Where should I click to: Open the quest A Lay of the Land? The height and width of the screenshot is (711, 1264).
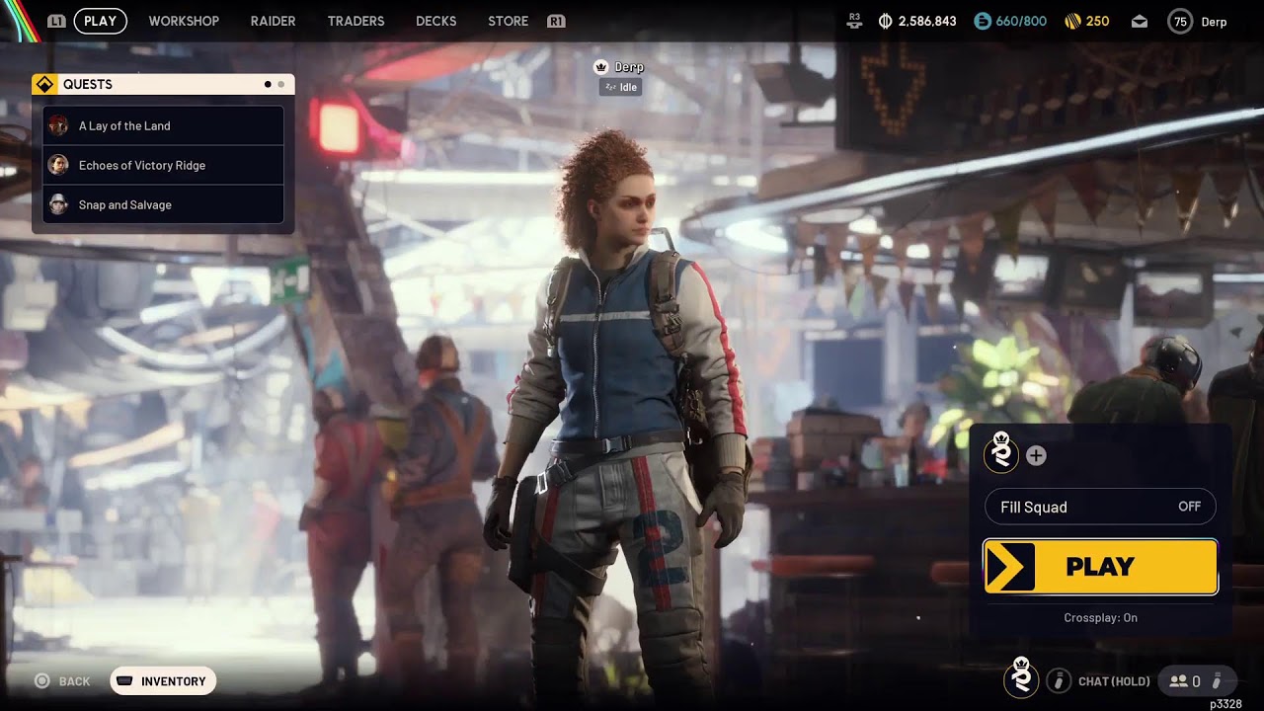tap(164, 125)
